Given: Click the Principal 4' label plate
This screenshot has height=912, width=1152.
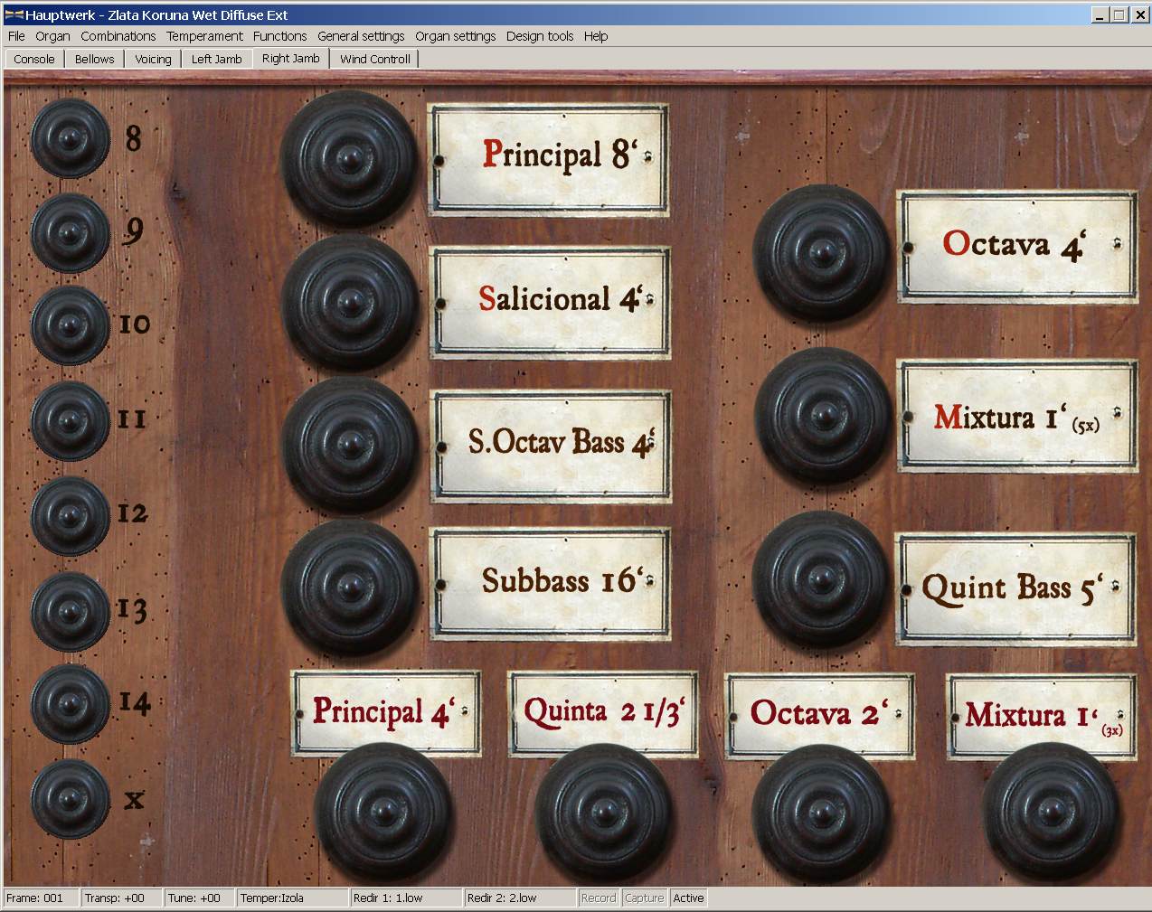Looking at the screenshot, I should coord(386,713).
